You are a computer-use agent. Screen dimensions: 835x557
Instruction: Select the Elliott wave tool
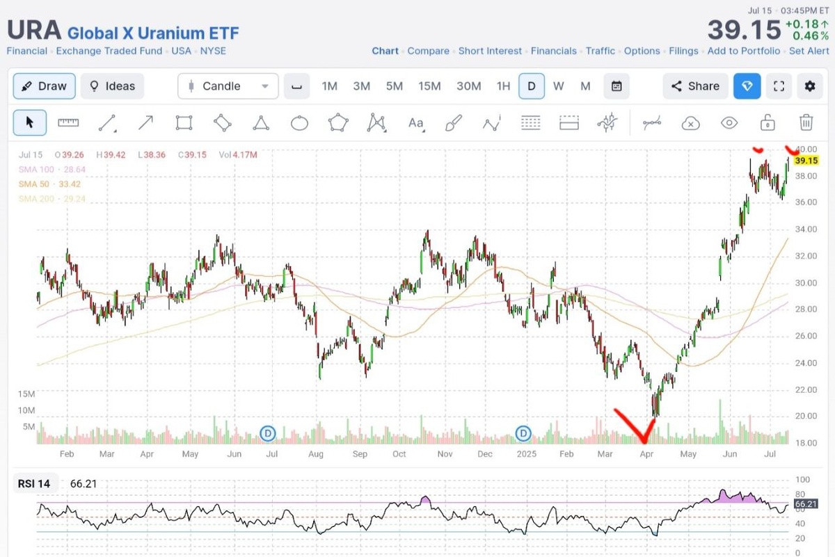pos(492,124)
